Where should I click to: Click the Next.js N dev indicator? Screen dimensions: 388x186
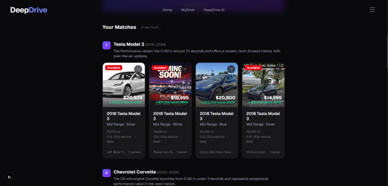pos(10,177)
